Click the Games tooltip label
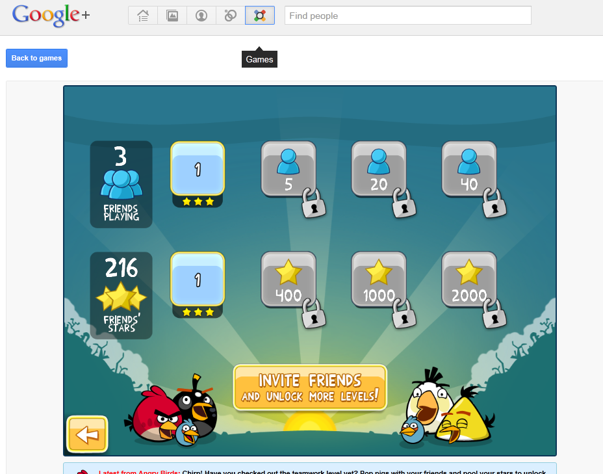 259,59
